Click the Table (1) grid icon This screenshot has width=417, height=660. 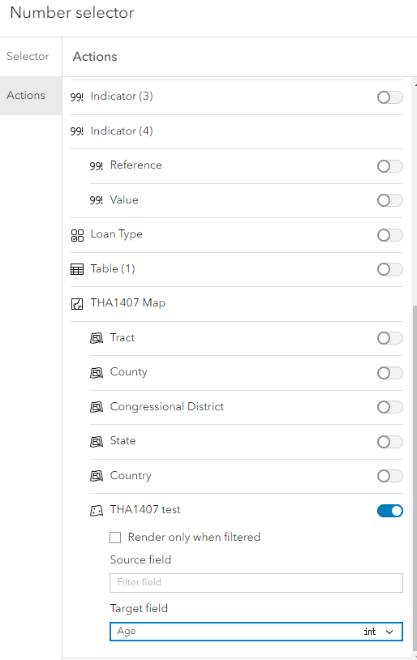77,269
